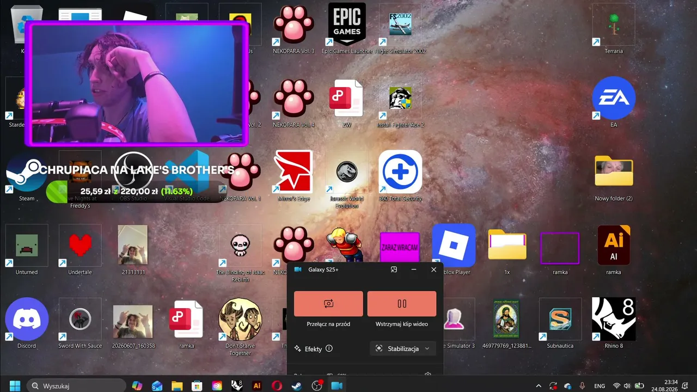This screenshot has height=392, width=697.
Task: Open the EA app desktop icon
Action: click(x=614, y=103)
